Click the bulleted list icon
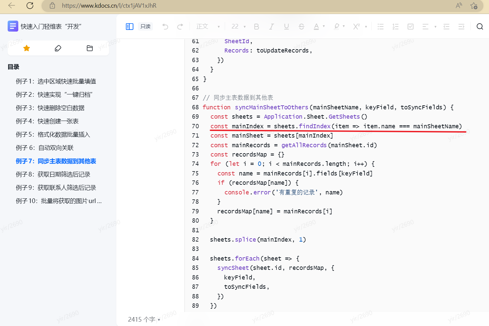This screenshot has height=326, width=489. click(x=381, y=27)
